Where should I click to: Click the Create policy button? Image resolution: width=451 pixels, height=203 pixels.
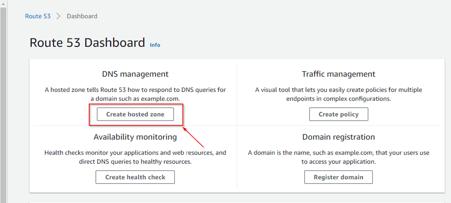tap(339, 114)
